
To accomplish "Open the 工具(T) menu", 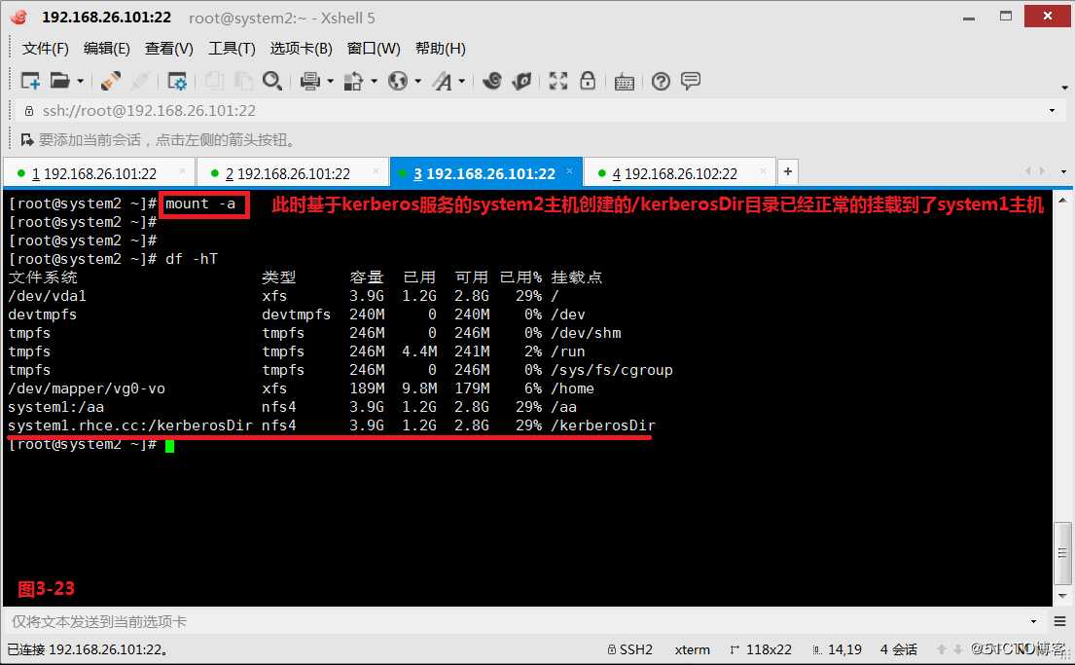I will 232,48.
